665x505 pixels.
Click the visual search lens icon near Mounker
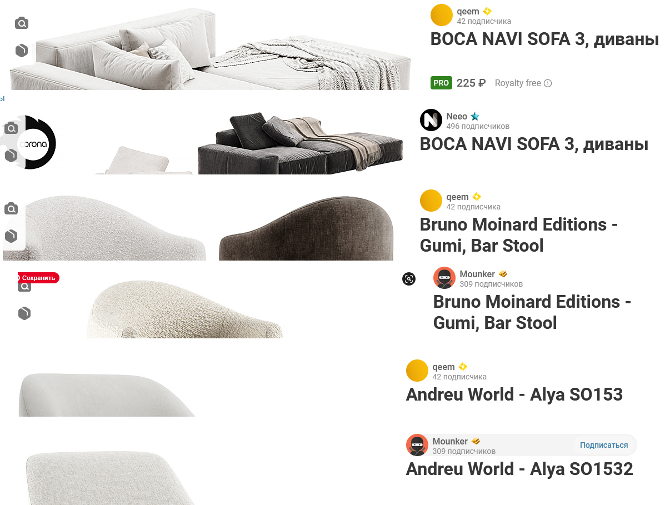click(x=409, y=278)
